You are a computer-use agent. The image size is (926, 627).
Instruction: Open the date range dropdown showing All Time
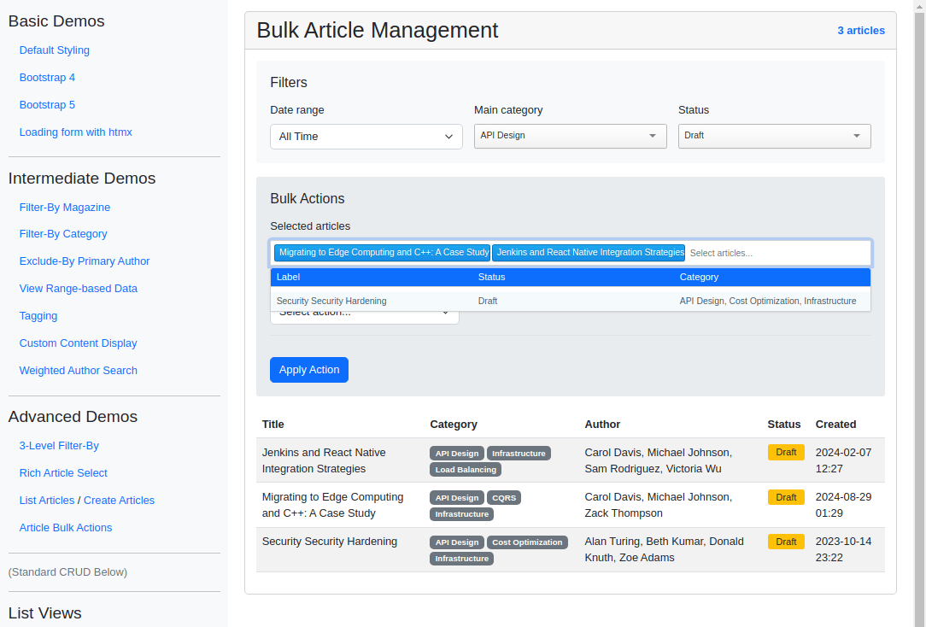(x=366, y=136)
